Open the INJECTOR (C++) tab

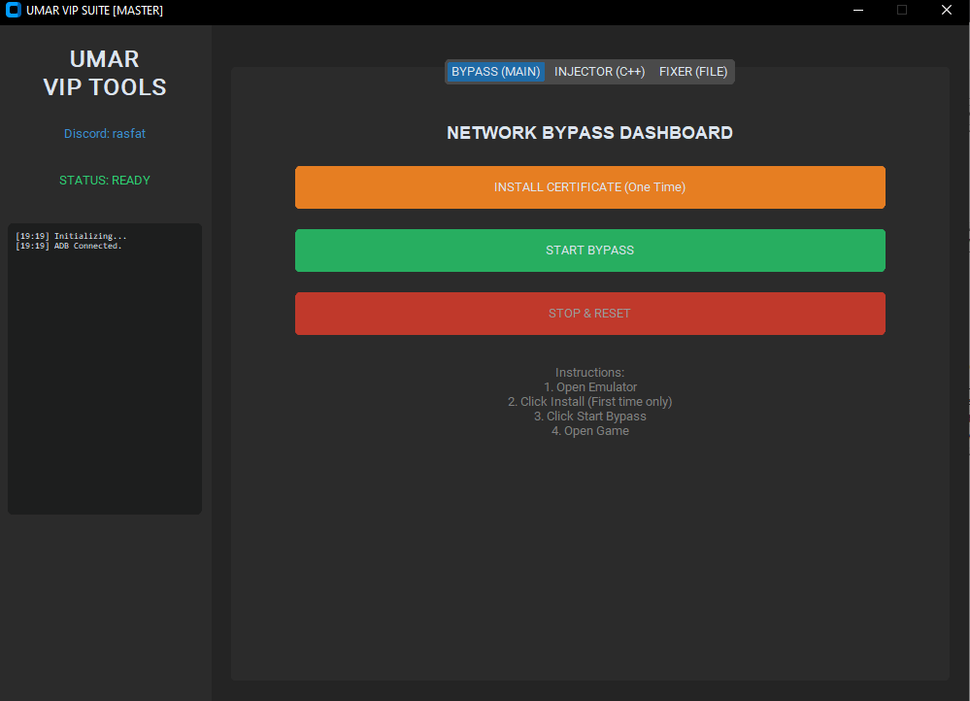click(x=599, y=72)
